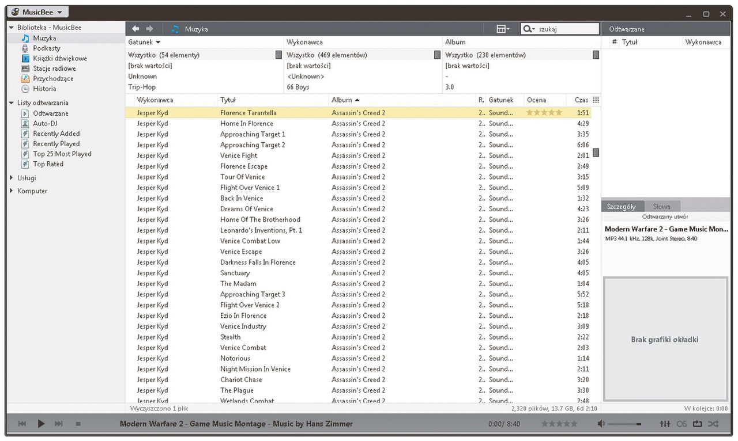Click the track list vertical scrollbar thumb

click(596, 153)
